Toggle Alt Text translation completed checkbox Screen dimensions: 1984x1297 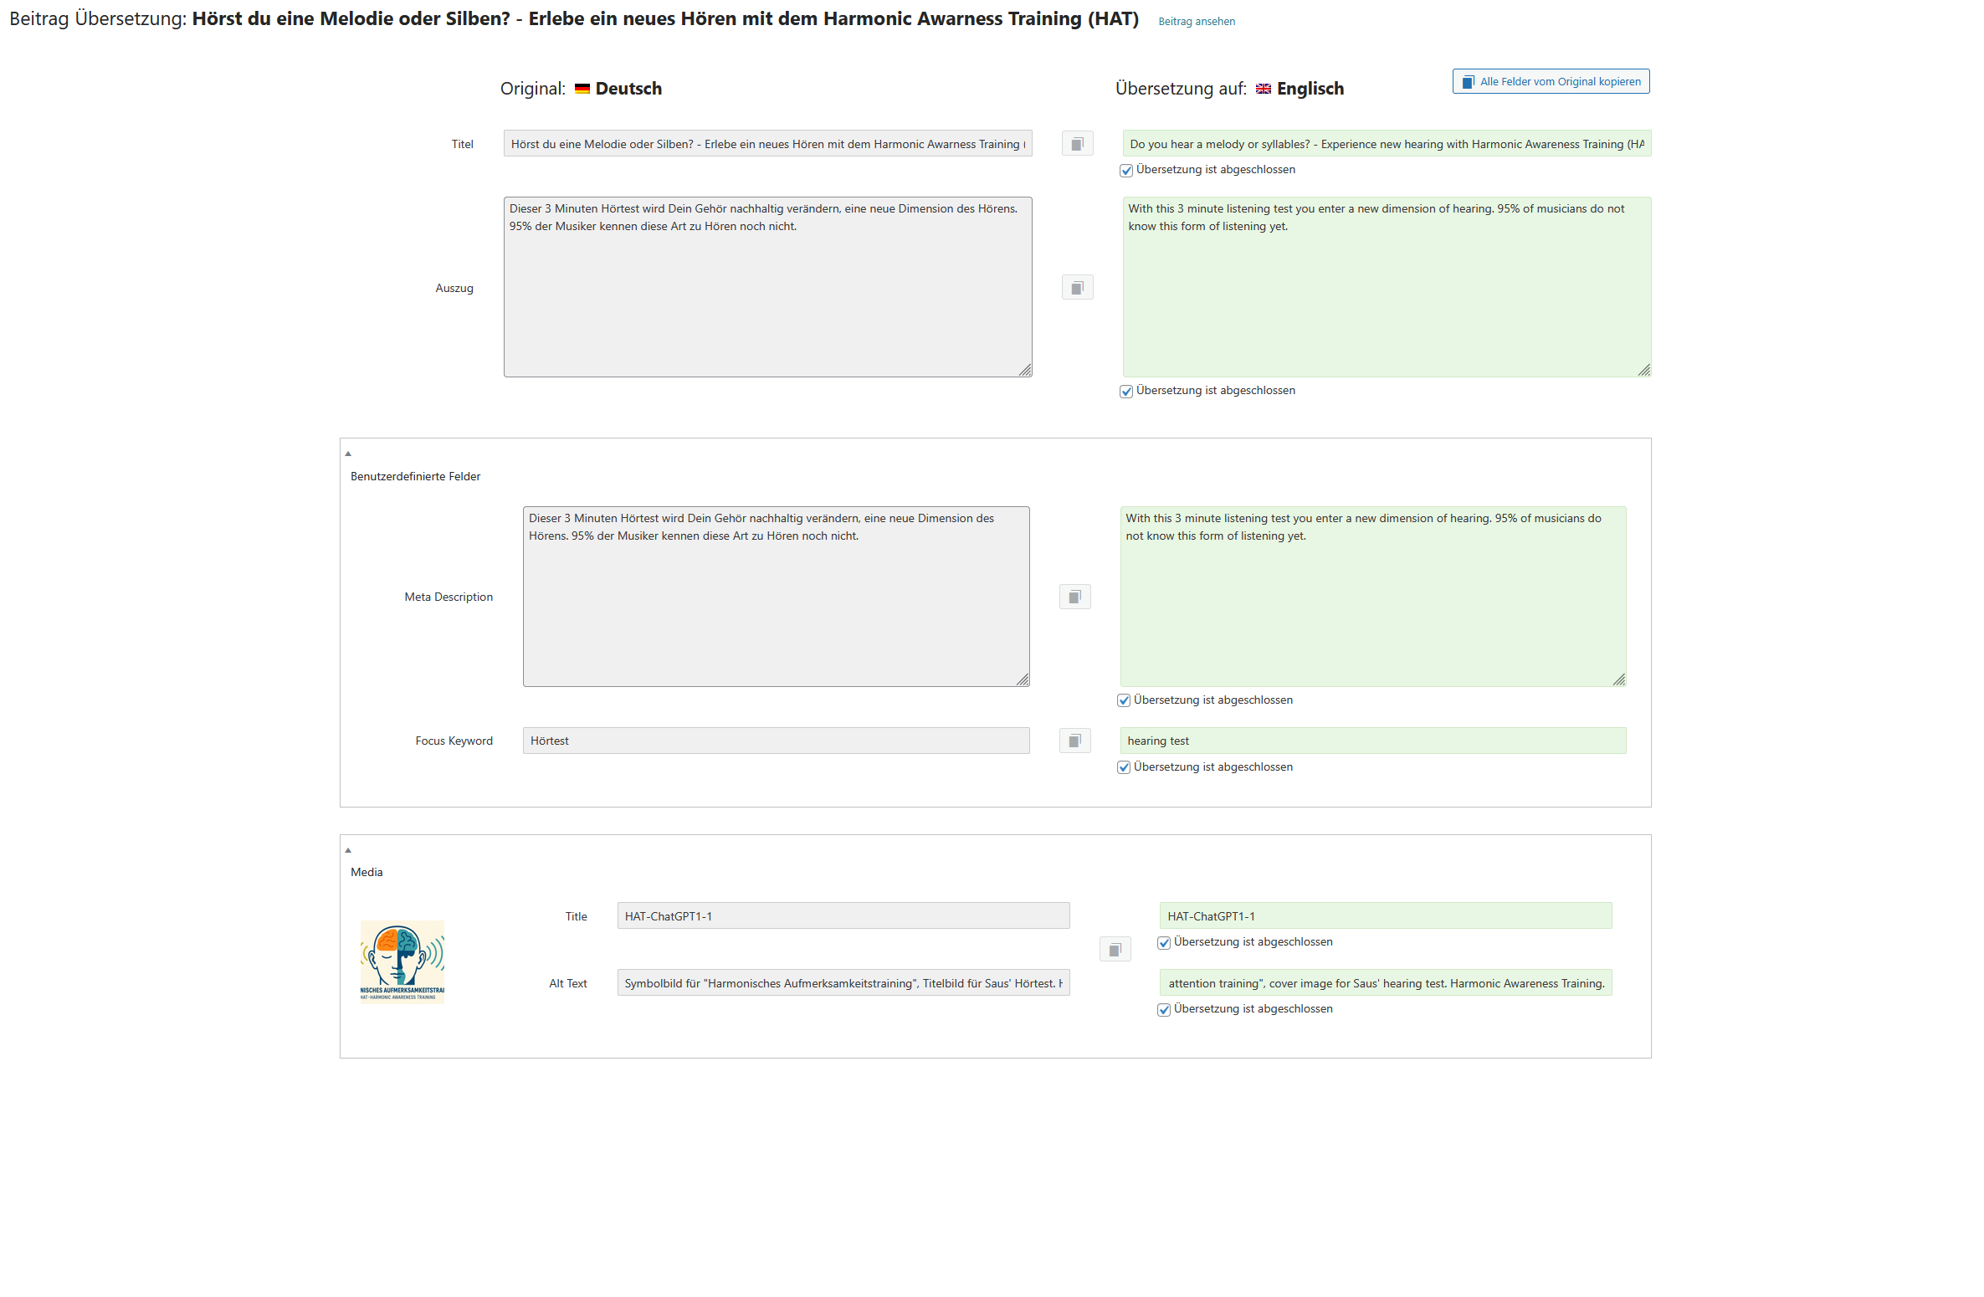pyautogui.click(x=1164, y=1010)
